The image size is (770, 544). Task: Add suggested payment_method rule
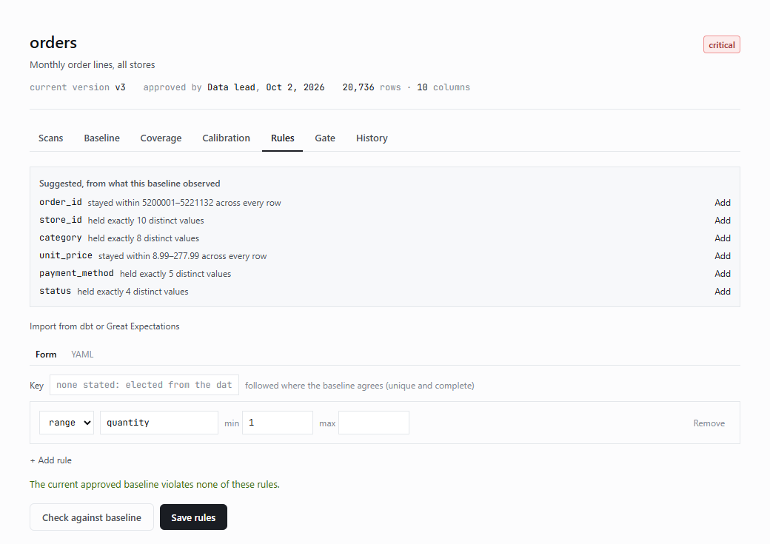click(723, 273)
